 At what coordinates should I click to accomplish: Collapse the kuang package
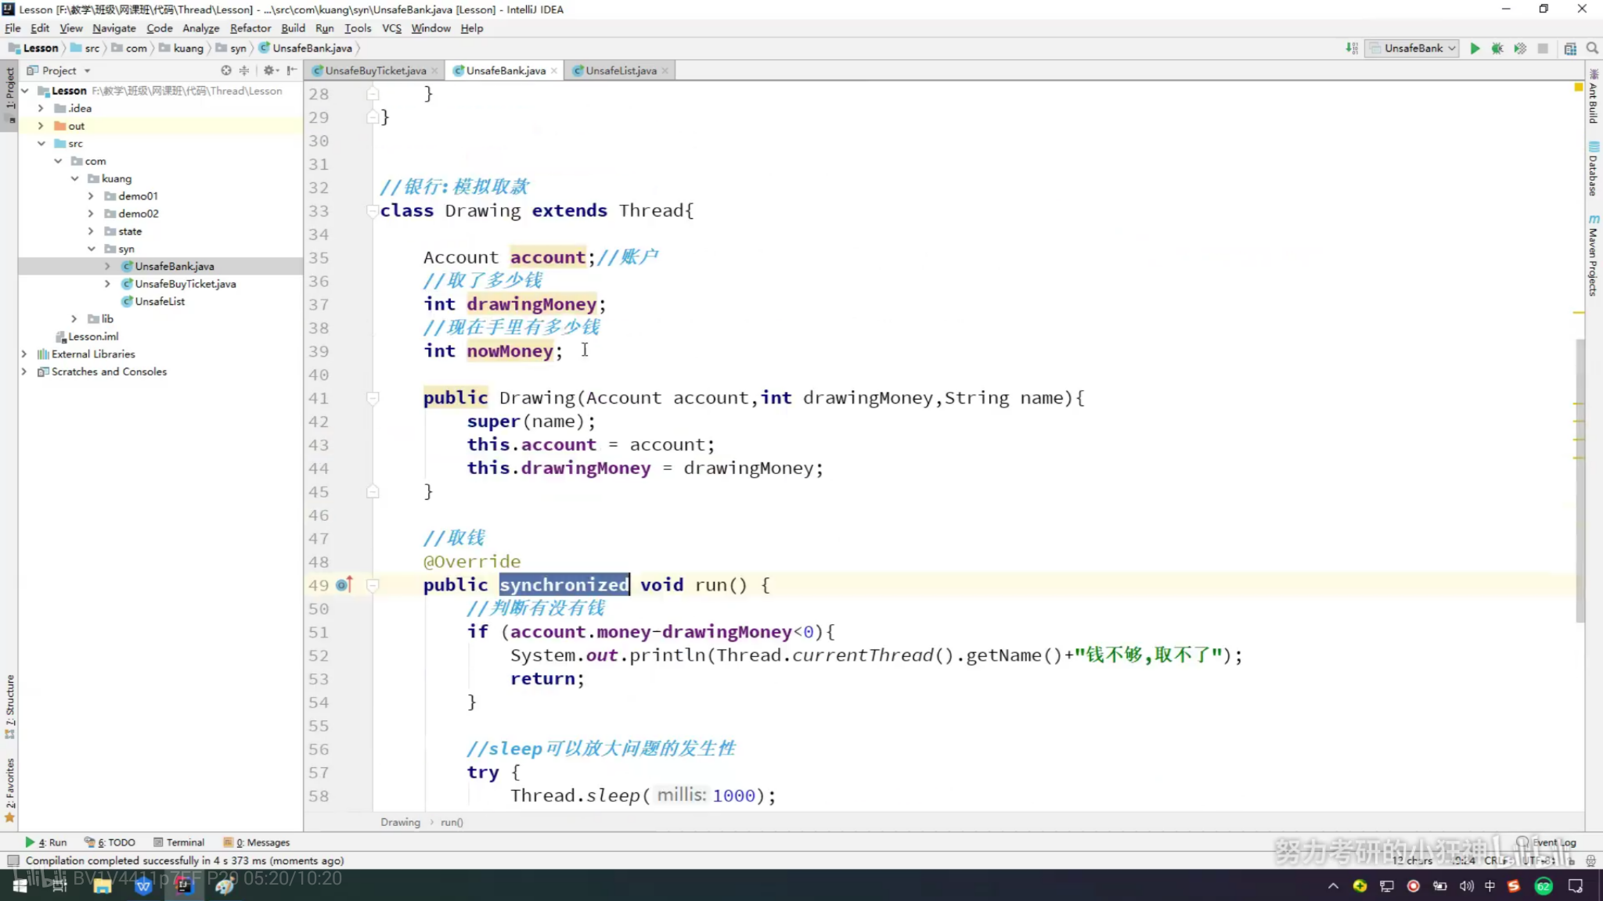tap(74, 178)
